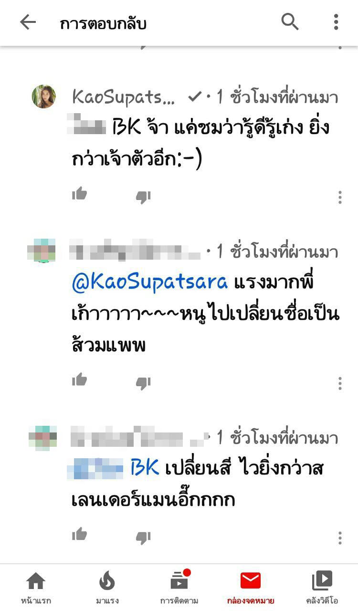Open options menu for KaoSupatsara's comment
This screenshot has width=358, height=611.
pyautogui.click(x=340, y=197)
